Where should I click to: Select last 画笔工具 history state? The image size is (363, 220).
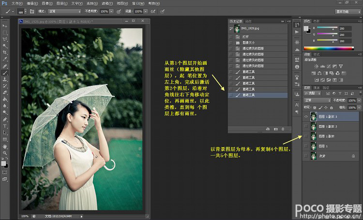[x=258, y=95]
